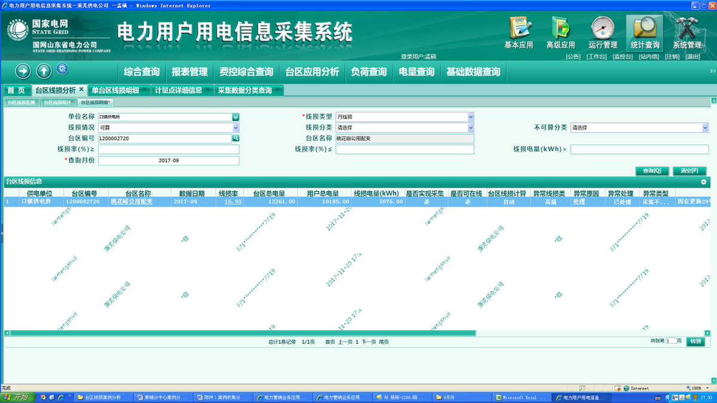This screenshot has width=717, height=403.
Task: Open the 线损情况 dropdown
Action: tap(235, 128)
